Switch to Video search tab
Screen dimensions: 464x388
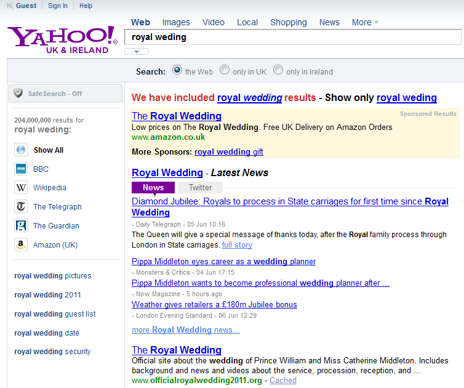[214, 22]
